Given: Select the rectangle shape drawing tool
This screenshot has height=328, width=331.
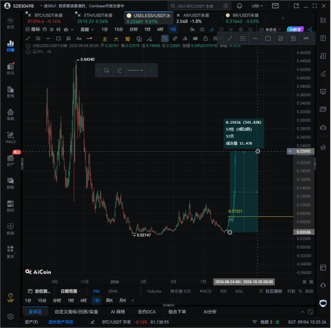Looking at the screenshot, I should [59, 38].
